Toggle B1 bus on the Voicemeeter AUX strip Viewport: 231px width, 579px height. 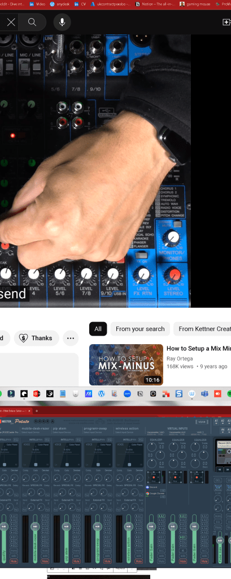pos(183,537)
